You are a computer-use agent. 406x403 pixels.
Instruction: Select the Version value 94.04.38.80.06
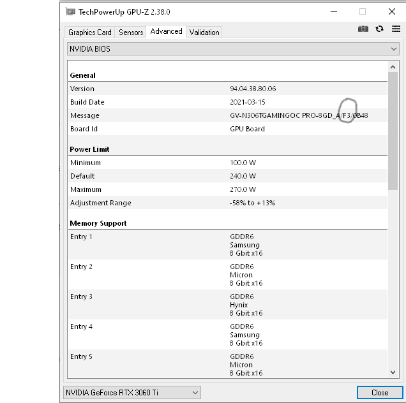tap(253, 89)
